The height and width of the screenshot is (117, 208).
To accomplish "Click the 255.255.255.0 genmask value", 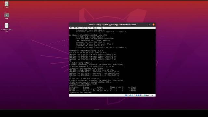I will click(x=102, y=91).
